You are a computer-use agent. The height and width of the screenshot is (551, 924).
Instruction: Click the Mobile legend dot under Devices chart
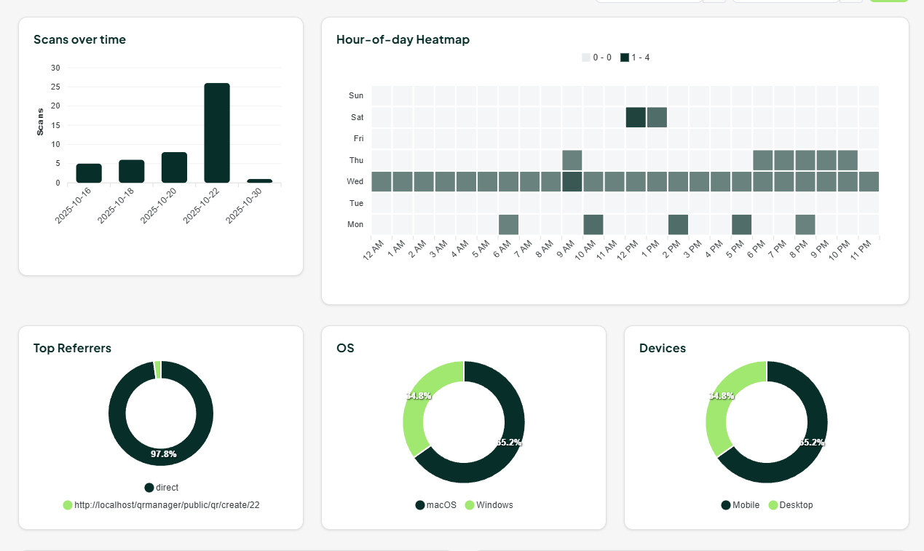coord(725,504)
